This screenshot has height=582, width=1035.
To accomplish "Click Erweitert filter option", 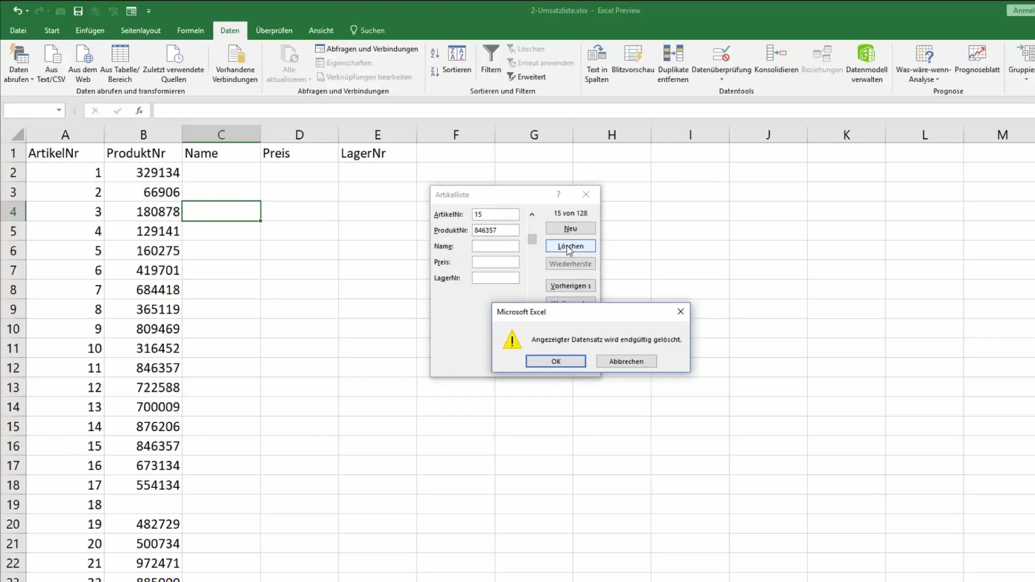I will click(527, 77).
